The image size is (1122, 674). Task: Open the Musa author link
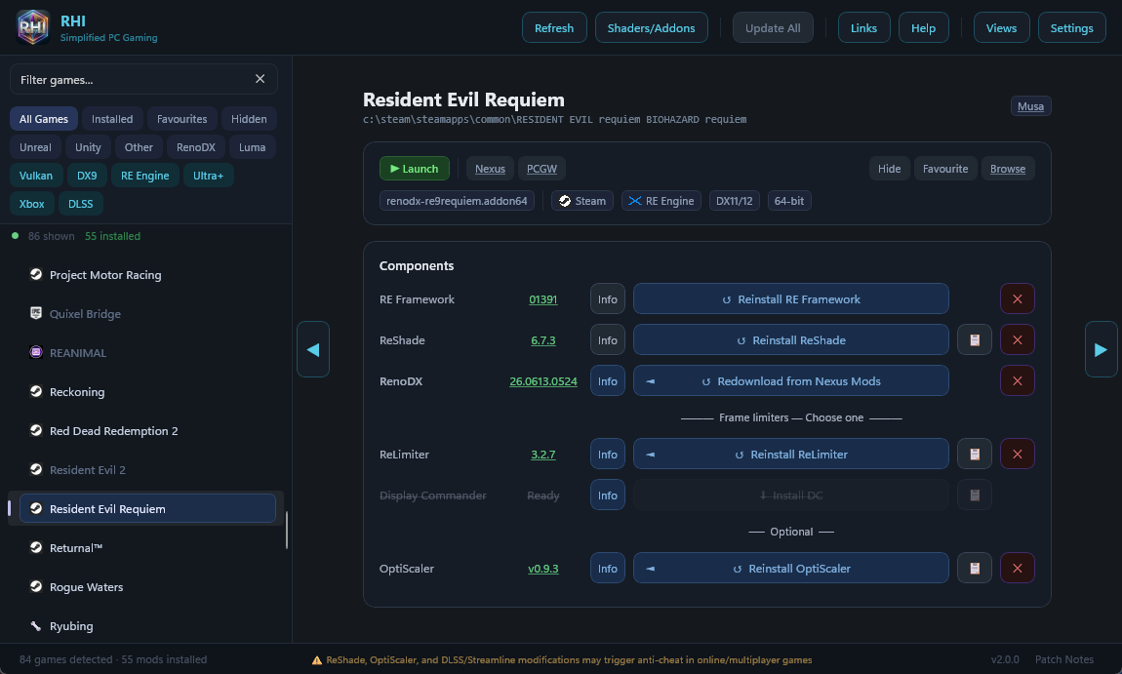pos(1030,106)
